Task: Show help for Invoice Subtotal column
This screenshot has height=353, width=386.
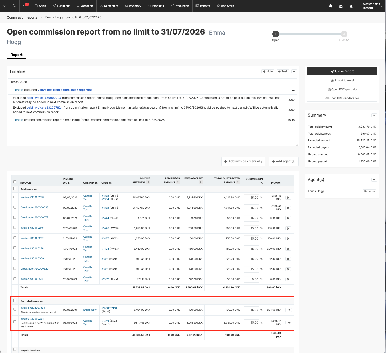Action: tap(148, 182)
